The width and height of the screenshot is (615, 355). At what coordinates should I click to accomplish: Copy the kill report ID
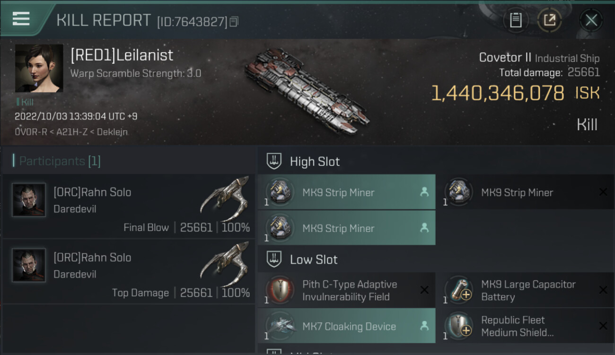coord(234,22)
